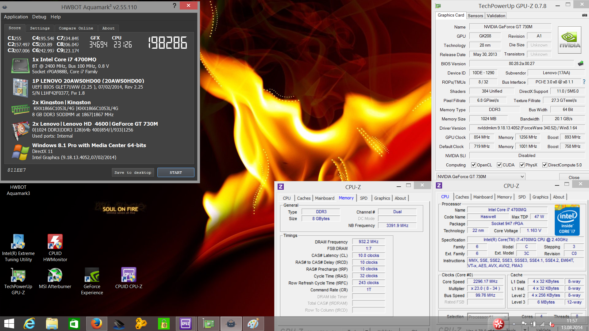Switch to the Settings tab in Aquamark

(x=40, y=28)
